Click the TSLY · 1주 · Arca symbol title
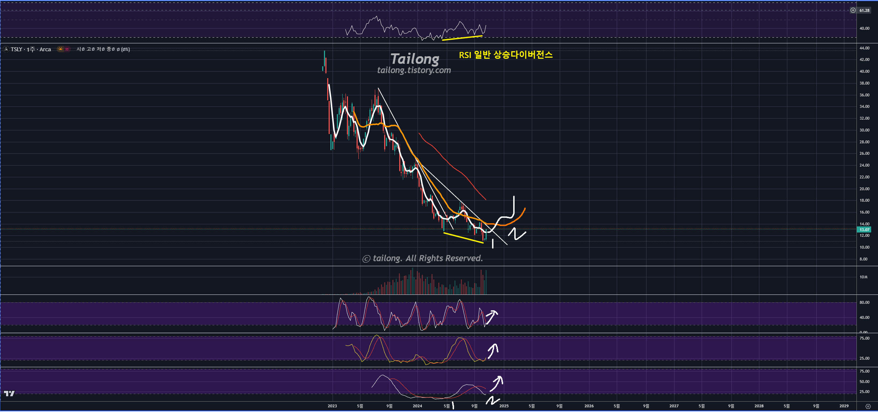The width and height of the screenshot is (878, 412). tap(31, 49)
